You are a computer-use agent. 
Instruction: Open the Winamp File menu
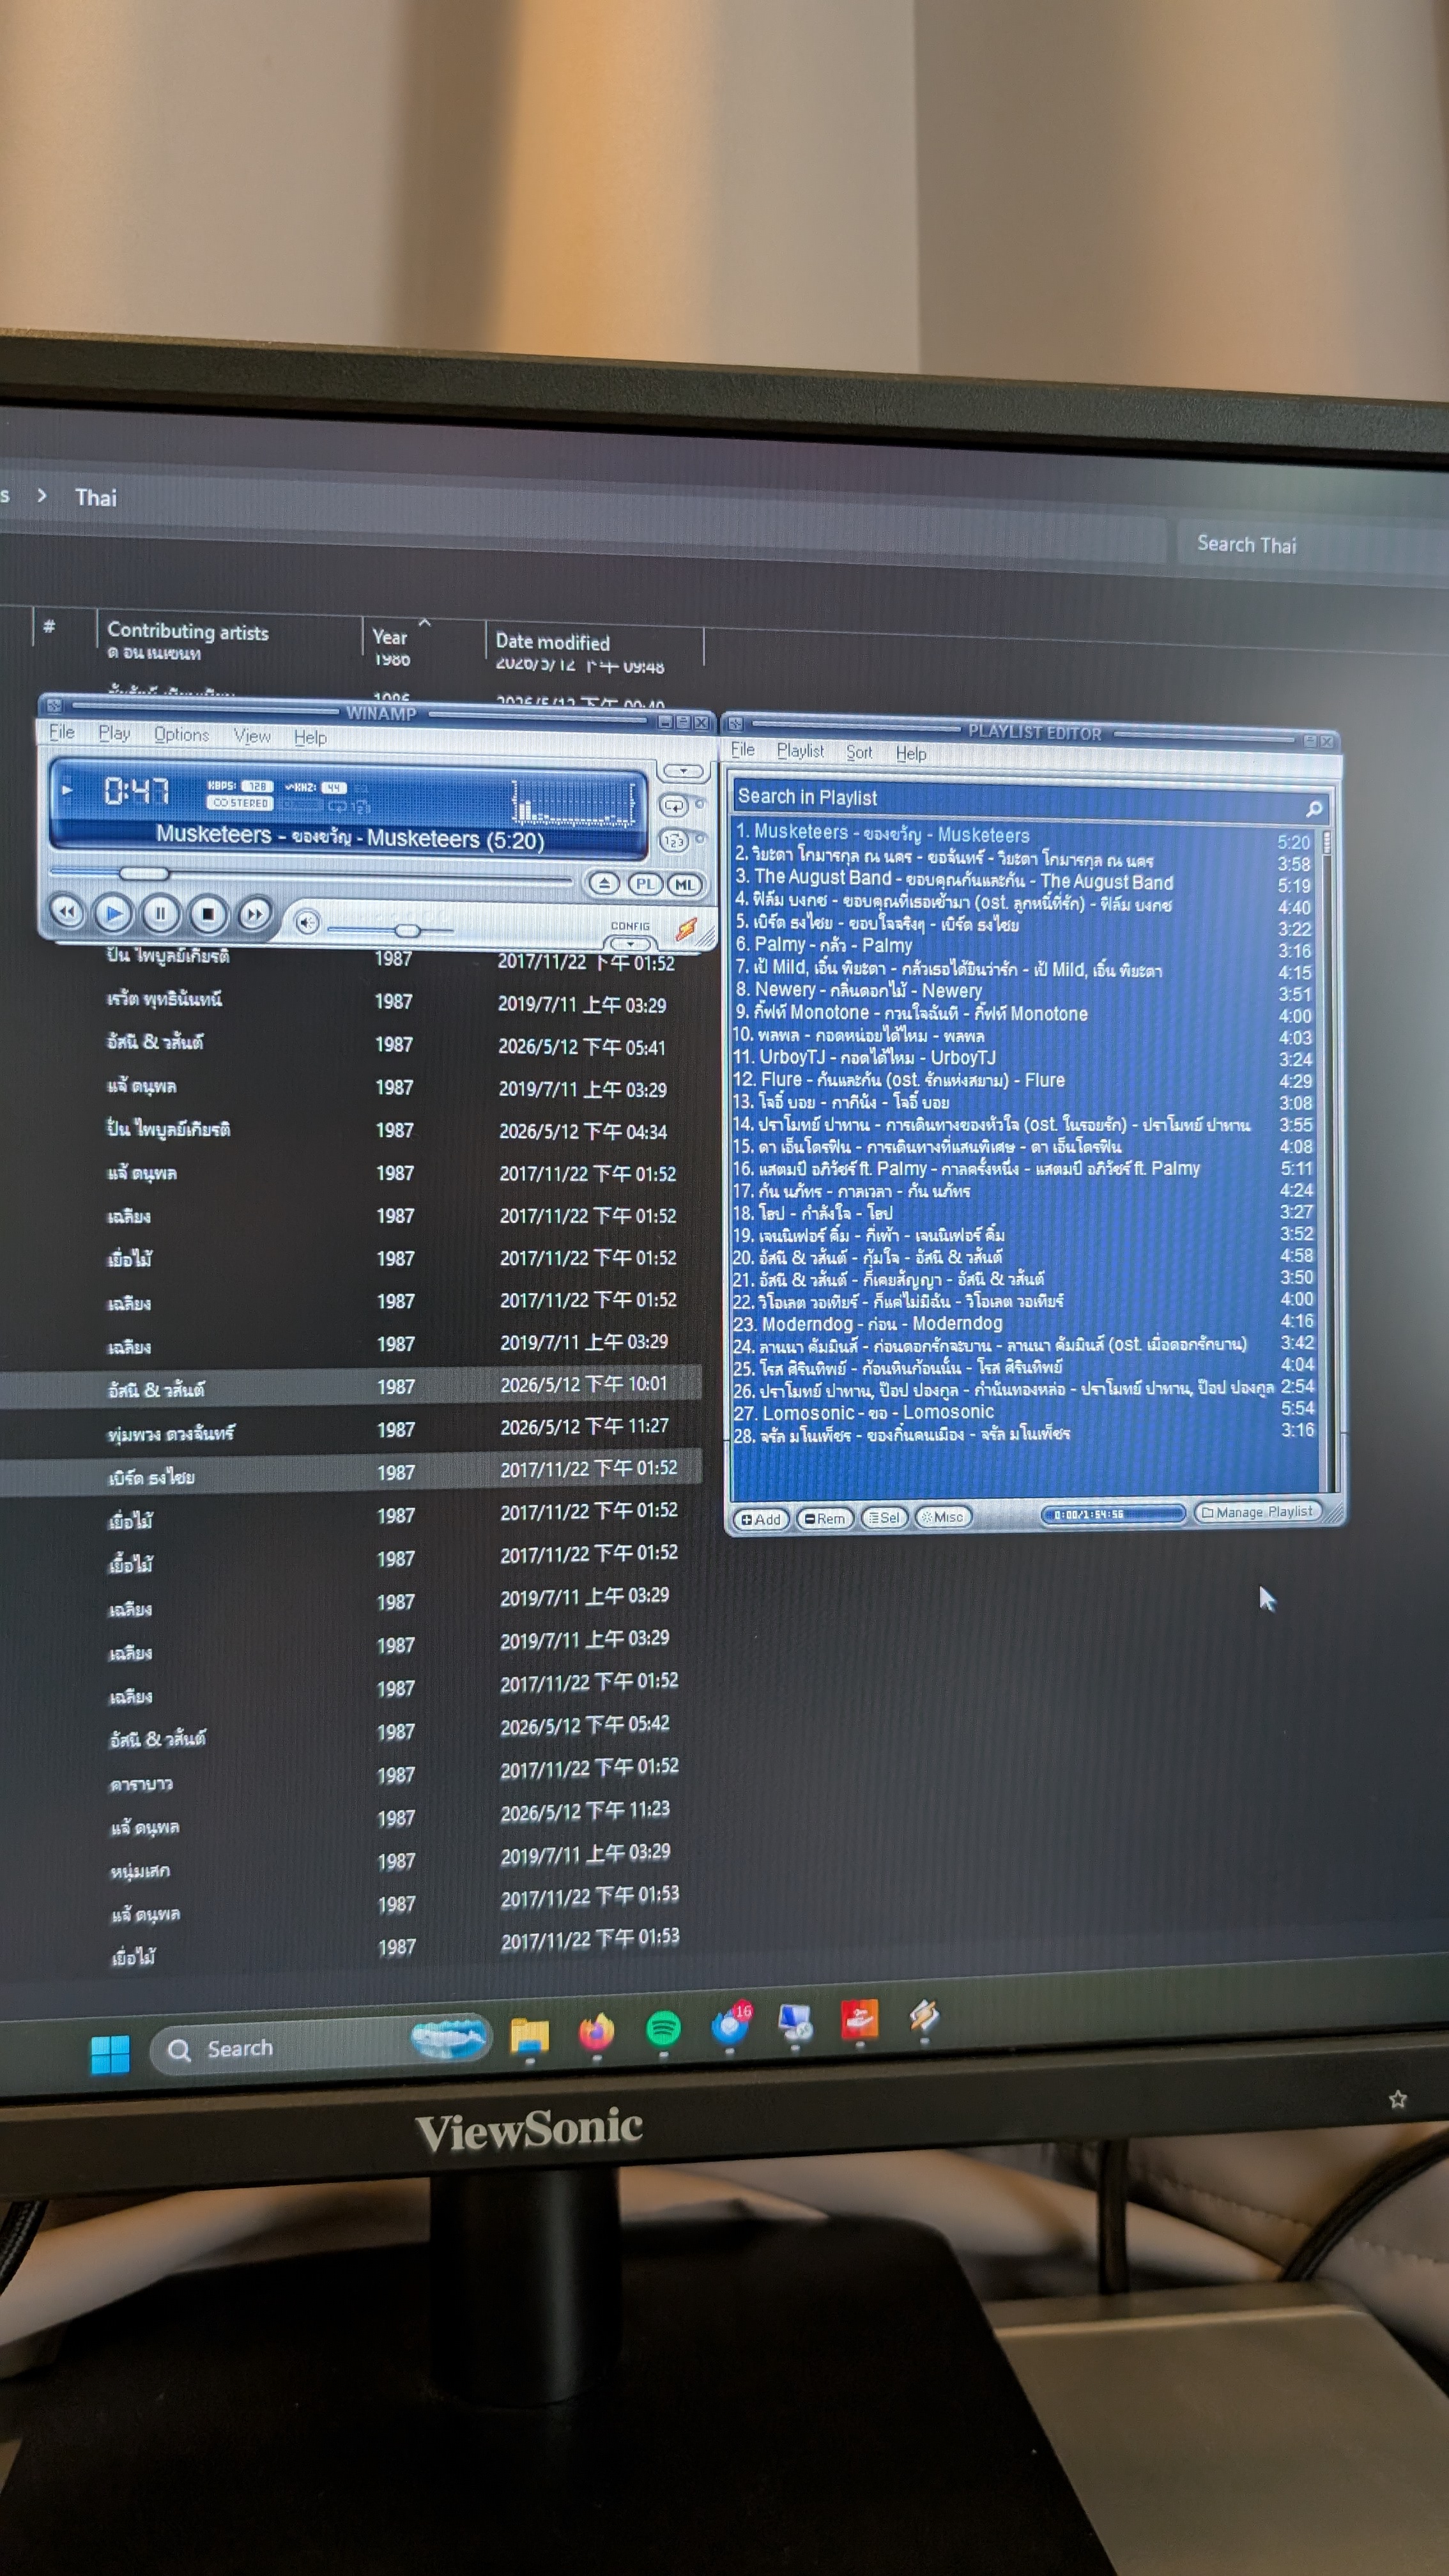[62, 732]
